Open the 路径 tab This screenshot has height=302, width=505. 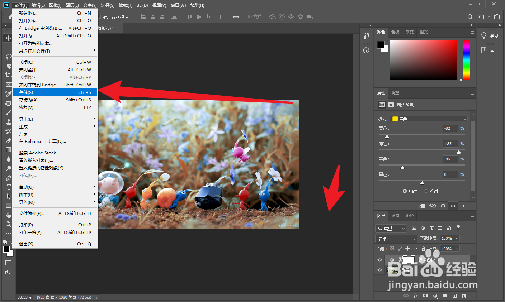(409, 216)
